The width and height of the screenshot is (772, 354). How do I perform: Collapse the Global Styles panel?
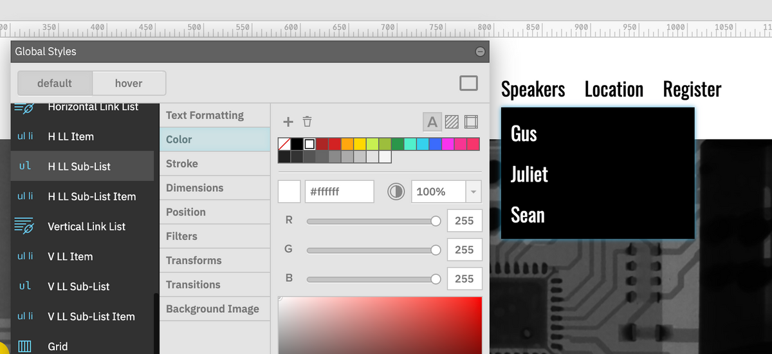pos(480,51)
